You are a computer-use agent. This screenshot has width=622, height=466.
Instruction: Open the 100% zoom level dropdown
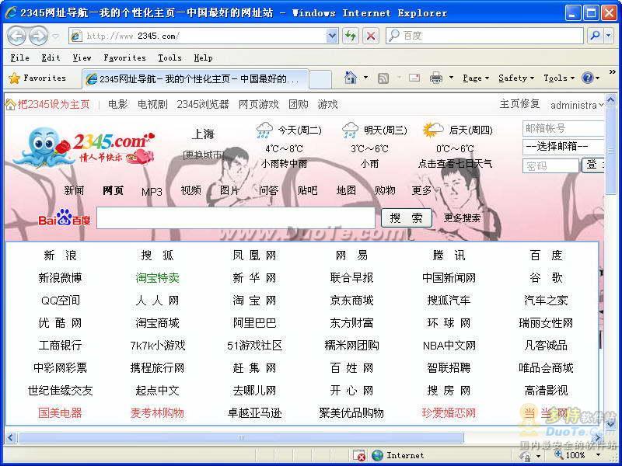pyautogui.click(x=599, y=455)
